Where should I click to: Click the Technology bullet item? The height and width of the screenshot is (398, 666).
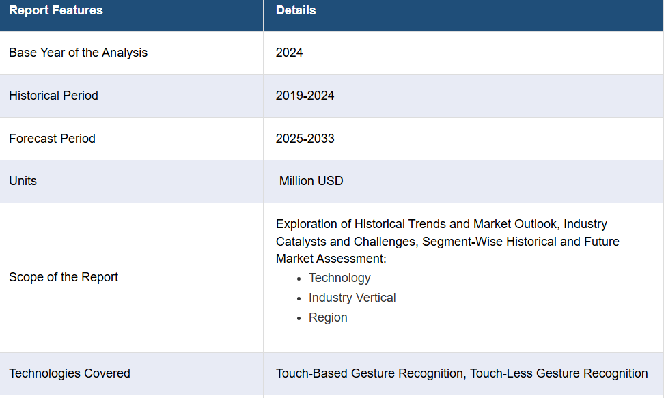point(339,278)
